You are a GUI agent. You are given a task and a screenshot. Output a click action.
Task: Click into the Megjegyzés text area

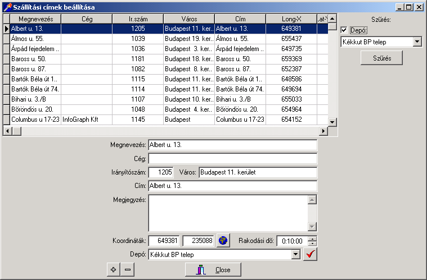227,213
